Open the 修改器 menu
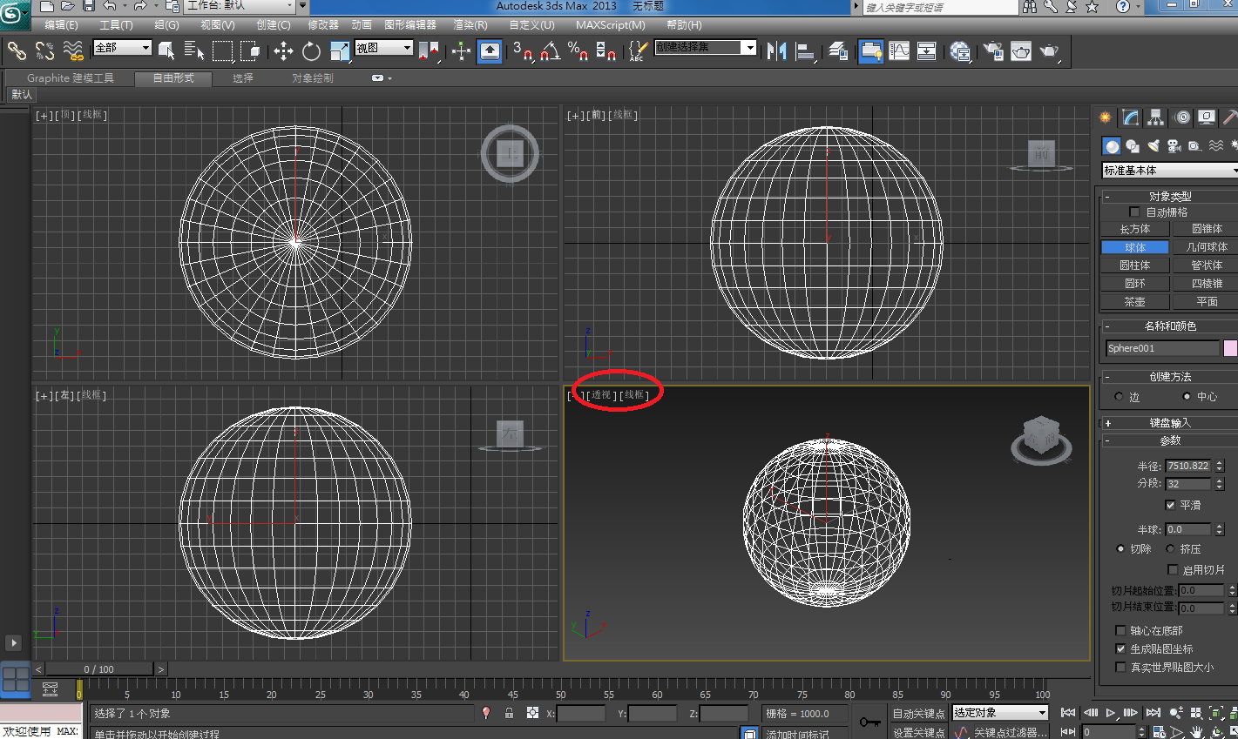The width and height of the screenshot is (1238, 739). [323, 25]
